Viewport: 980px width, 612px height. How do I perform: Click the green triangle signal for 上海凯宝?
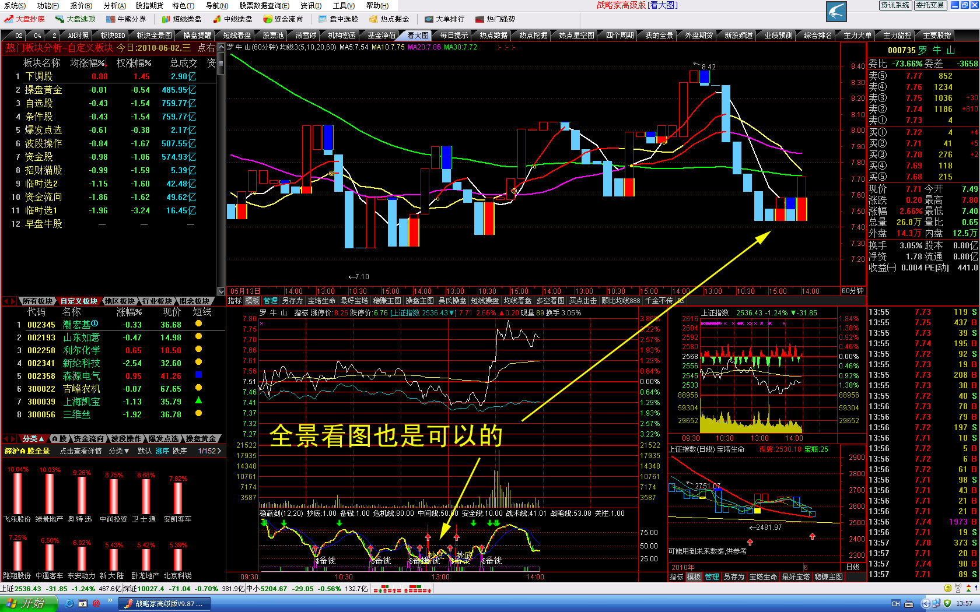[x=198, y=400]
